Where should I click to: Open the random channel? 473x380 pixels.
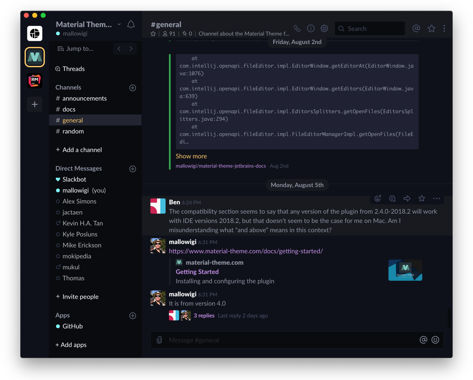click(x=95, y=131)
